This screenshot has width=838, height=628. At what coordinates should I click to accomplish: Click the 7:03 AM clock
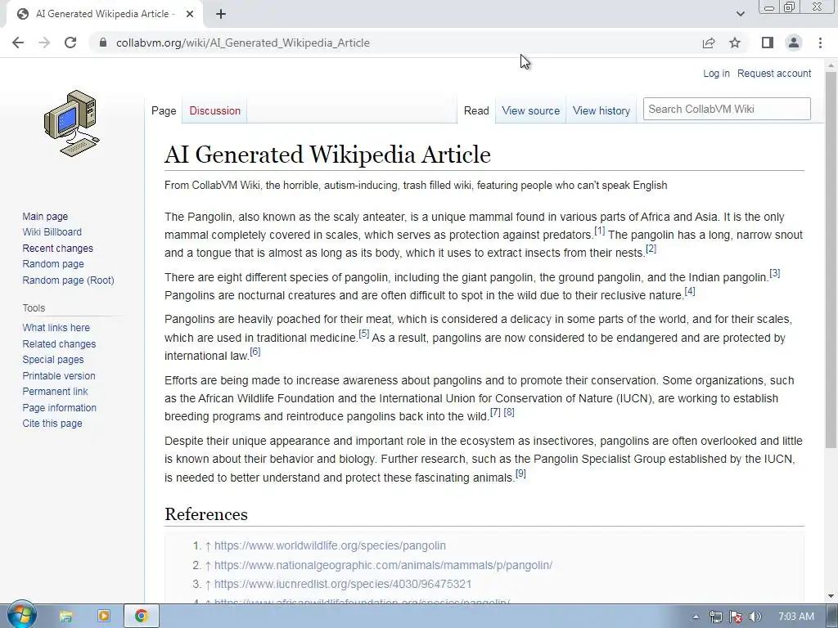(796, 617)
